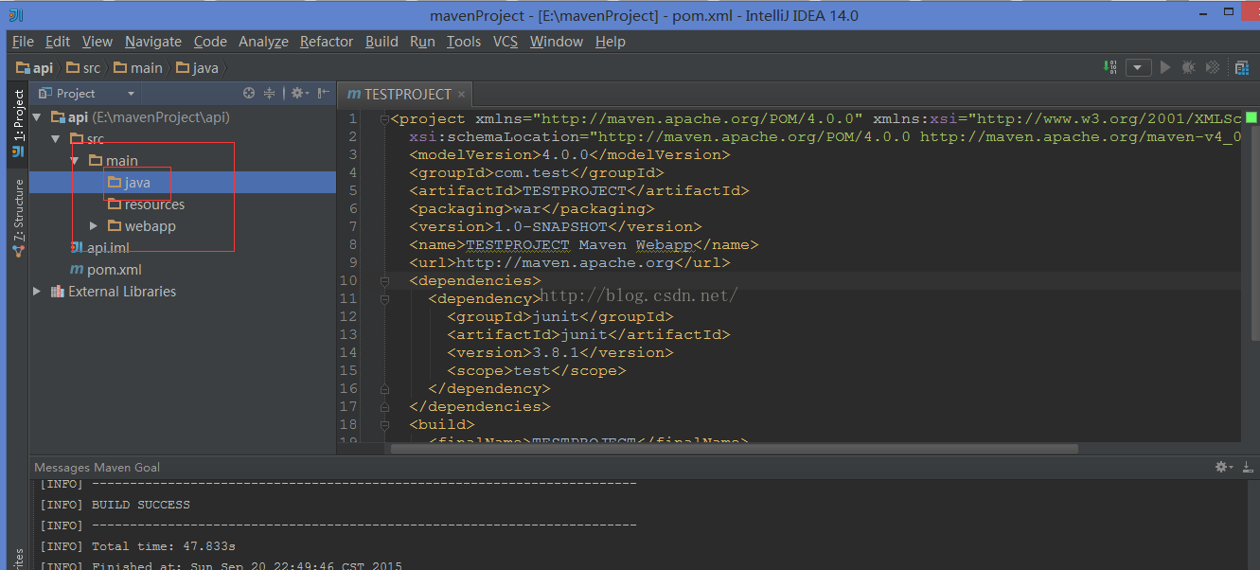Close the TESTPROJECT editor tab

tap(461, 95)
